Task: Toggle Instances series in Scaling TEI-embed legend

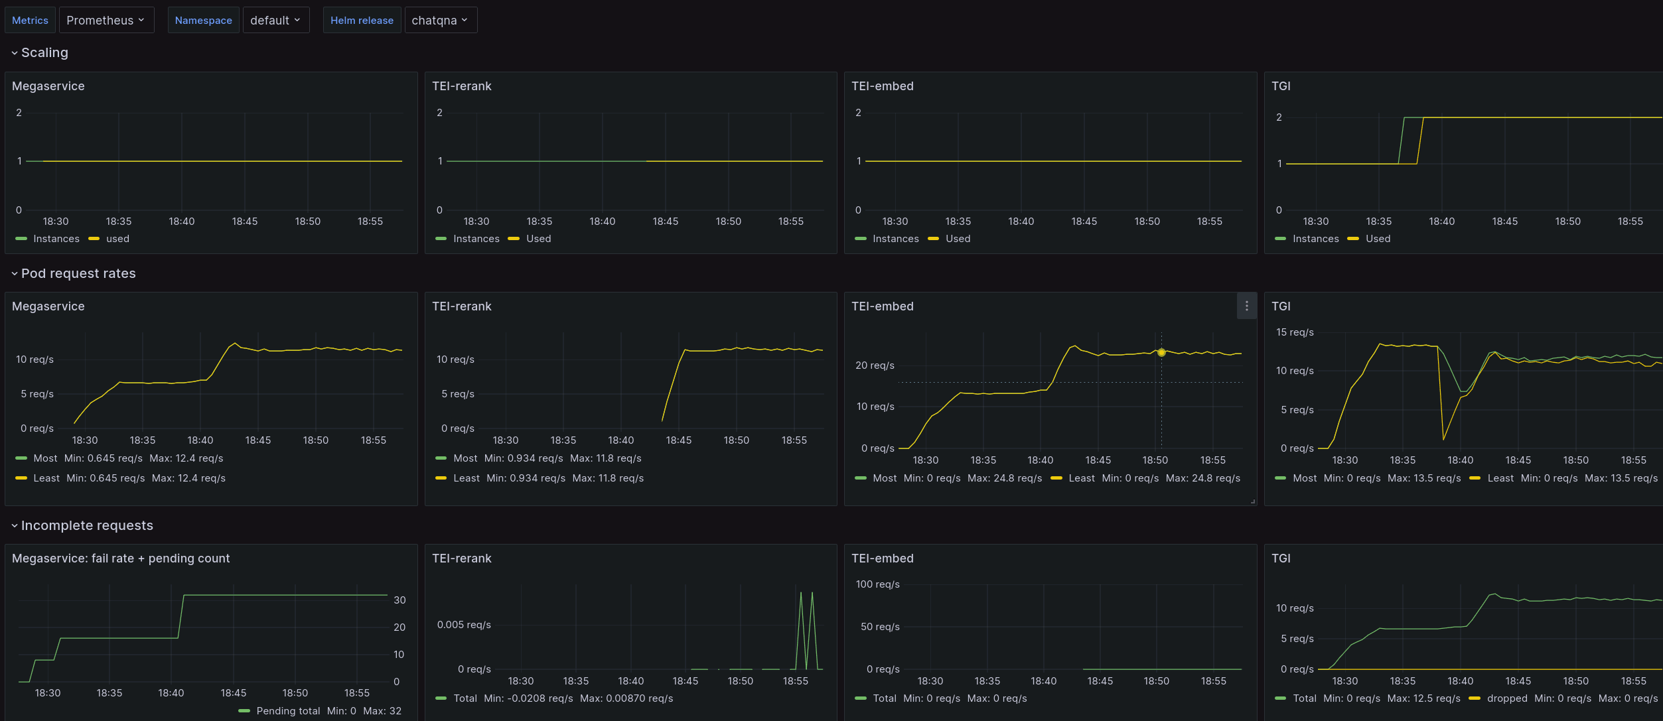Action: 895,239
